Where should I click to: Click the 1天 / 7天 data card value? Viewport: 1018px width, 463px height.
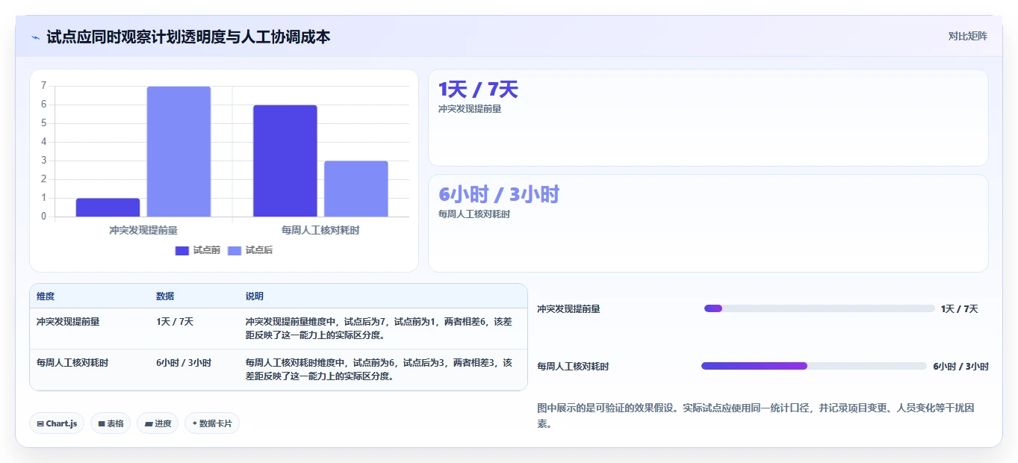click(478, 90)
